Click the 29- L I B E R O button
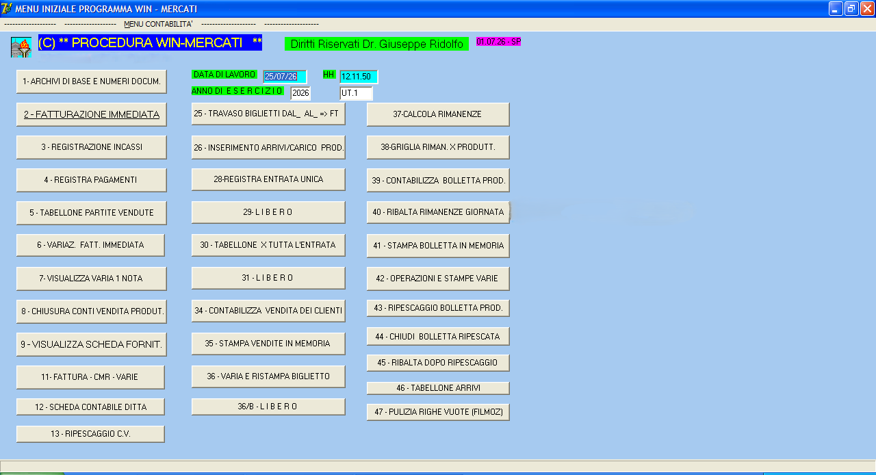The width and height of the screenshot is (876, 475). click(268, 212)
